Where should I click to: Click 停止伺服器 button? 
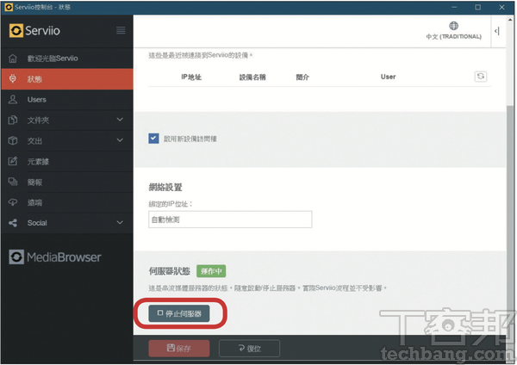point(179,313)
